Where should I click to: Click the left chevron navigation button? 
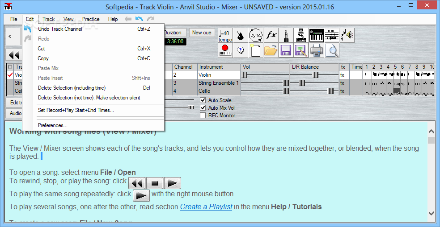pos(10,36)
